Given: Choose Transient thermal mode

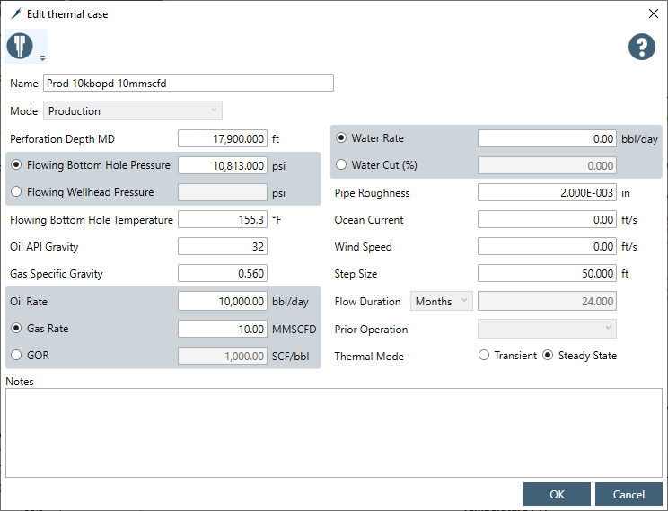Looking at the screenshot, I should click(x=484, y=355).
